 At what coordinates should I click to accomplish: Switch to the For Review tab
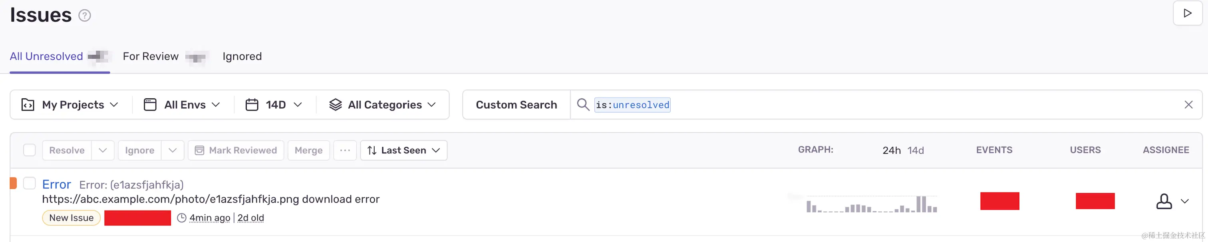[151, 57]
